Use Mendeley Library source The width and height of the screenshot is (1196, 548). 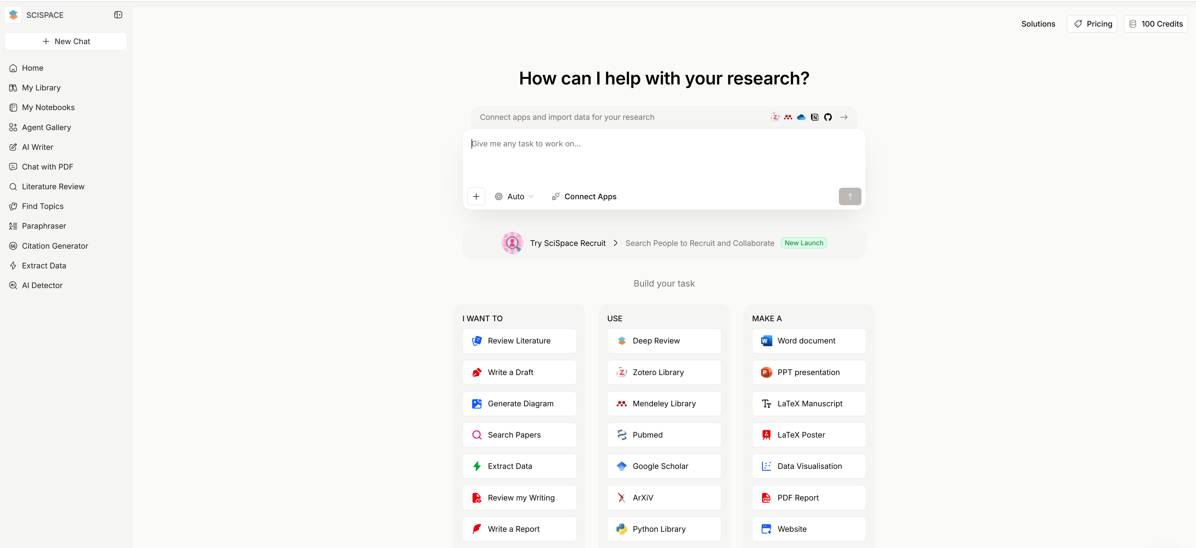(664, 403)
